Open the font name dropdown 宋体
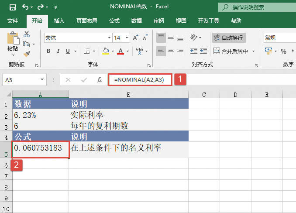Screen dimensions: 296x213 click(77, 38)
